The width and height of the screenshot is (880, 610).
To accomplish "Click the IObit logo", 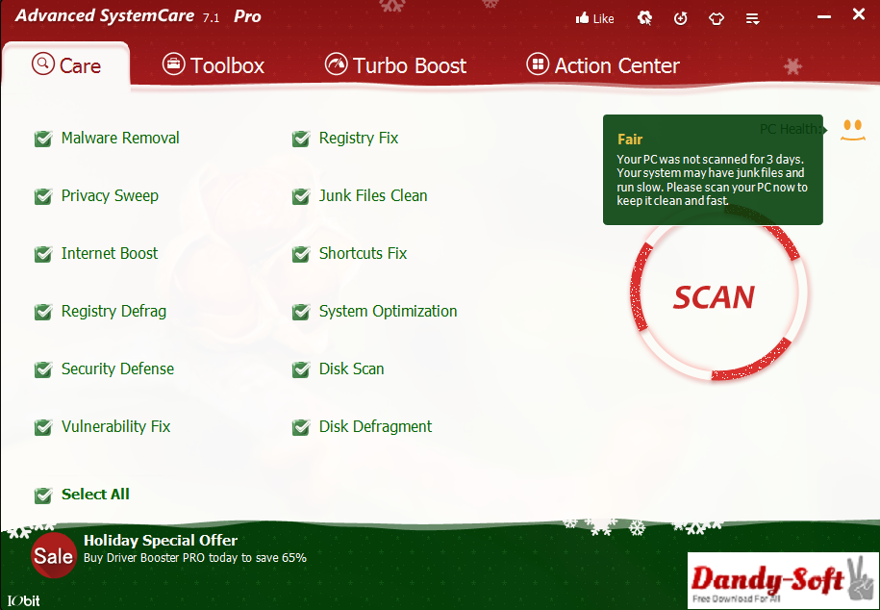I will (x=21, y=599).
